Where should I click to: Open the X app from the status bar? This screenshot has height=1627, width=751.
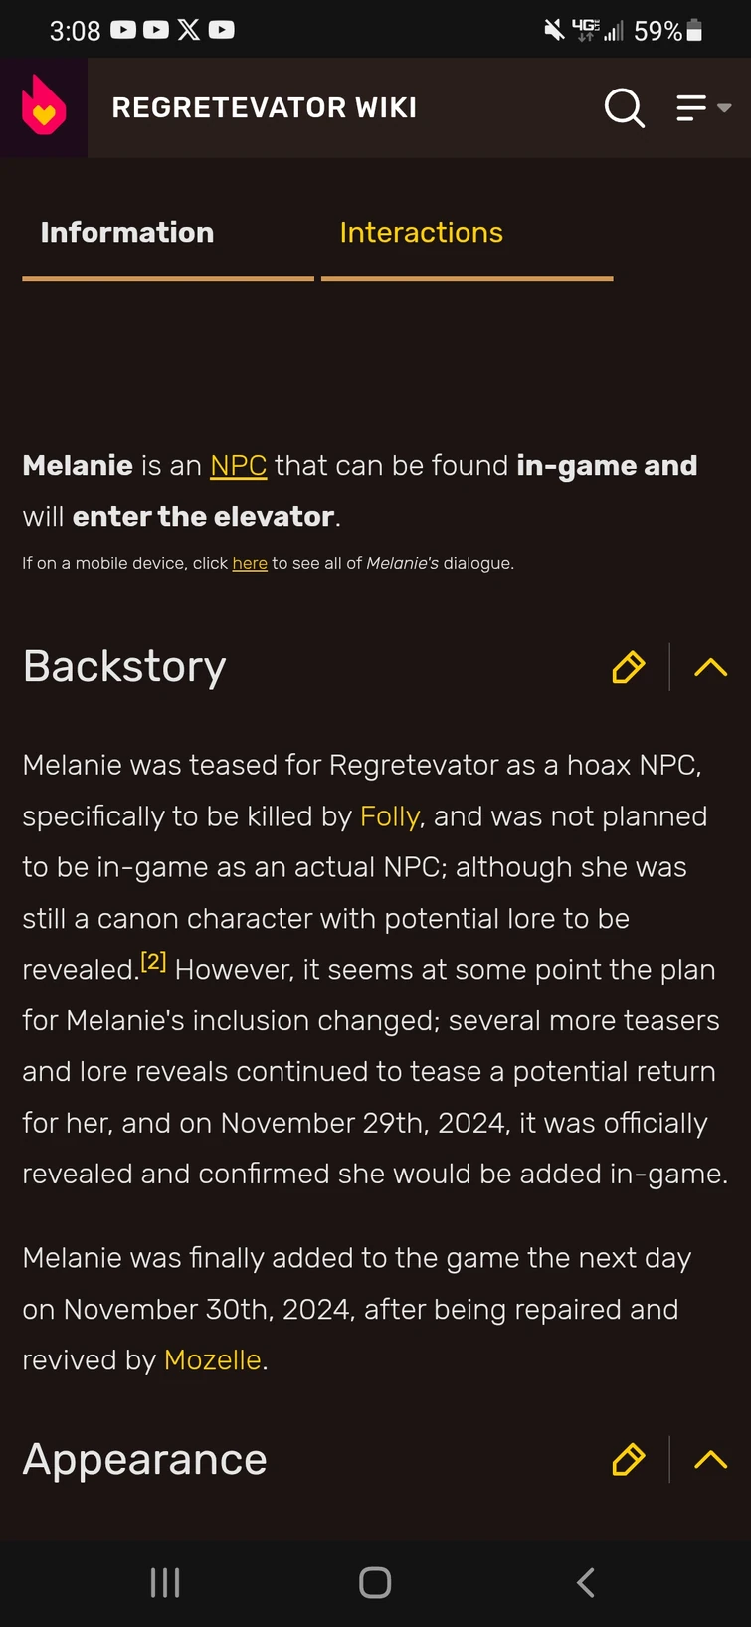point(188,30)
